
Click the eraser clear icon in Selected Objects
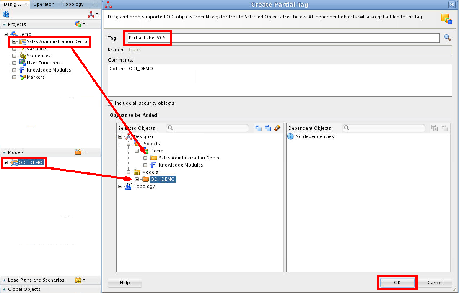tap(277, 128)
